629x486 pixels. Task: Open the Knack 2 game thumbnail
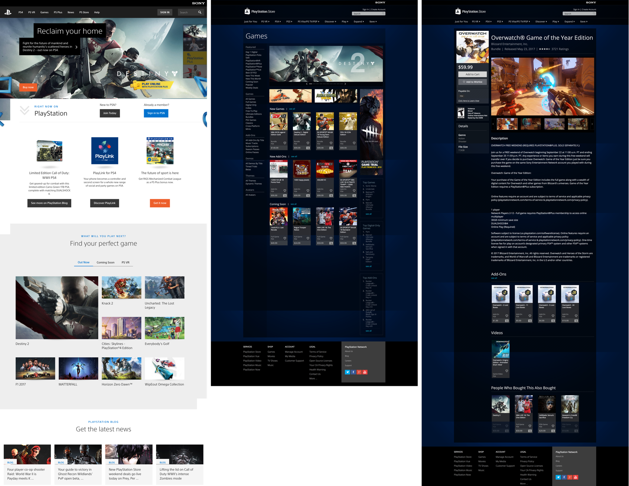click(x=121, y=287)
